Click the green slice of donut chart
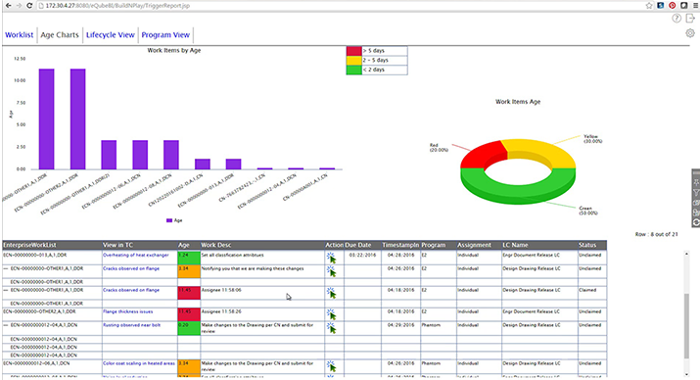The width and height of the screenshot is (700, 380). coord(518,190)
